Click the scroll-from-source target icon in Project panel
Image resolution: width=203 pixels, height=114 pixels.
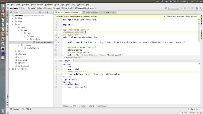tap(40, 12)
